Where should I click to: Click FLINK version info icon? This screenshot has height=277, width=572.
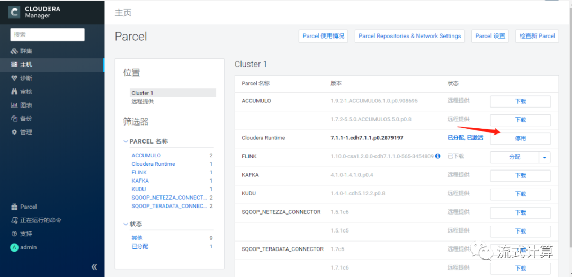pyautogui.click(x=438, y=156)
